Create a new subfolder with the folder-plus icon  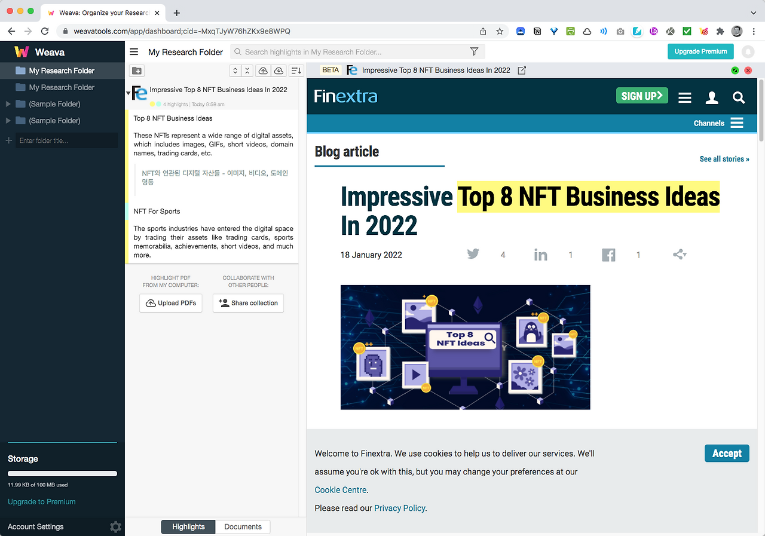pyautogui.click(x=137, y=71)
